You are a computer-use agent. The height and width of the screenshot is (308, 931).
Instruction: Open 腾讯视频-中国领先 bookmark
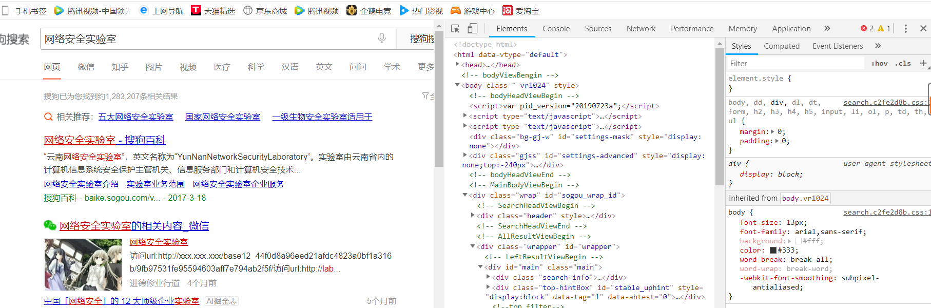pyautogui.click(x=92, y=11)
